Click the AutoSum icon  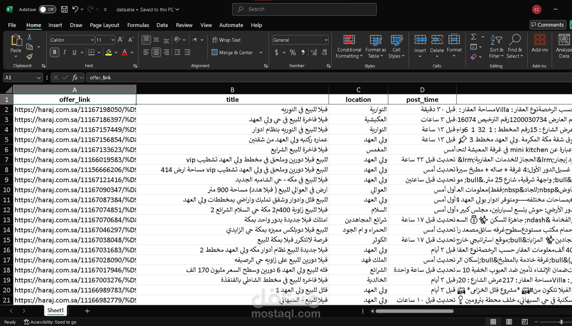(474, 37)
